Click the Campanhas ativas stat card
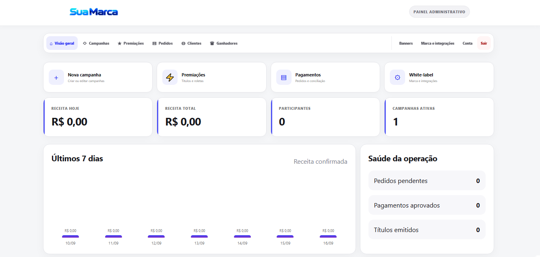540x257 pixels. 439,117
